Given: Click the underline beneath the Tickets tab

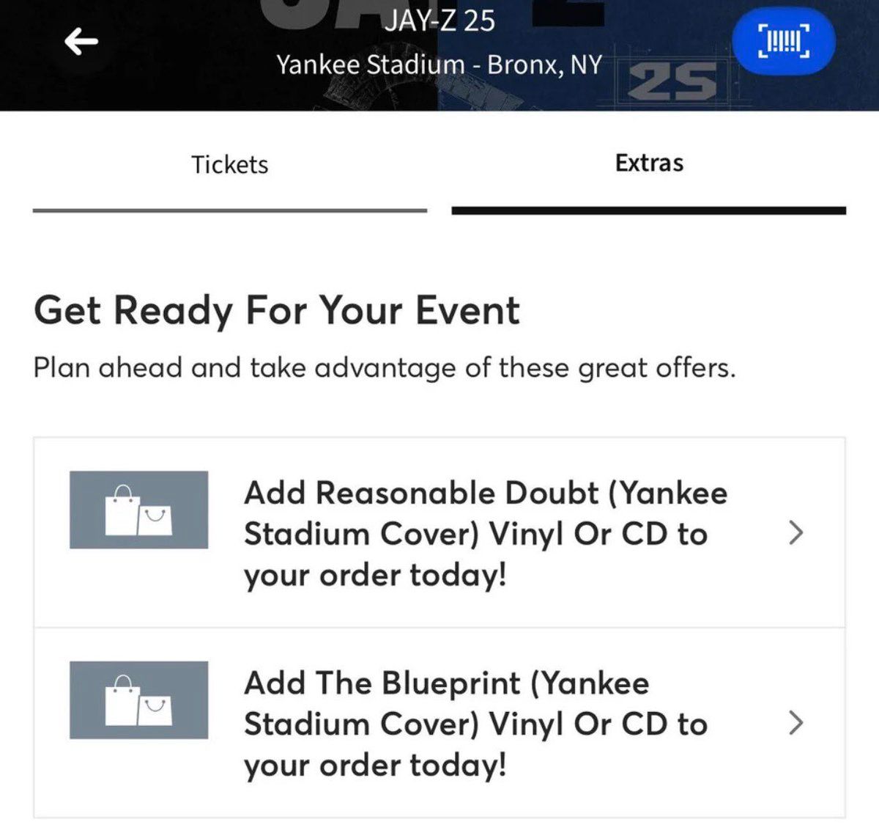Looking at the screenshot, I should pyautogui.click(x=229, y=210).
